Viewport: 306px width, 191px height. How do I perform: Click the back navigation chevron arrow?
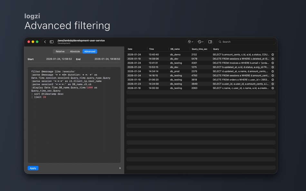click(x=45, y=42)
